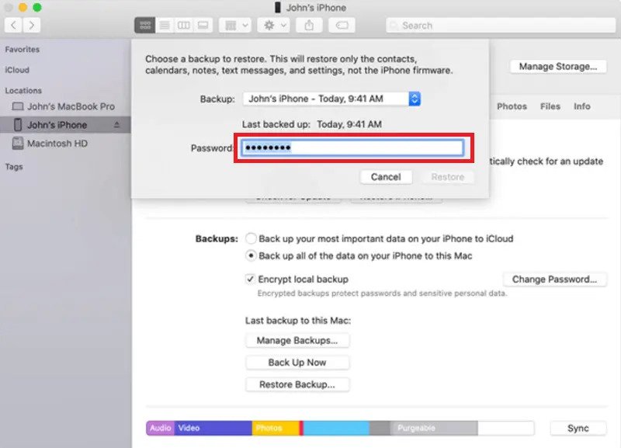Open the group-by arrangement dropdown
This screenshot has height=448, width=621.
235,26
